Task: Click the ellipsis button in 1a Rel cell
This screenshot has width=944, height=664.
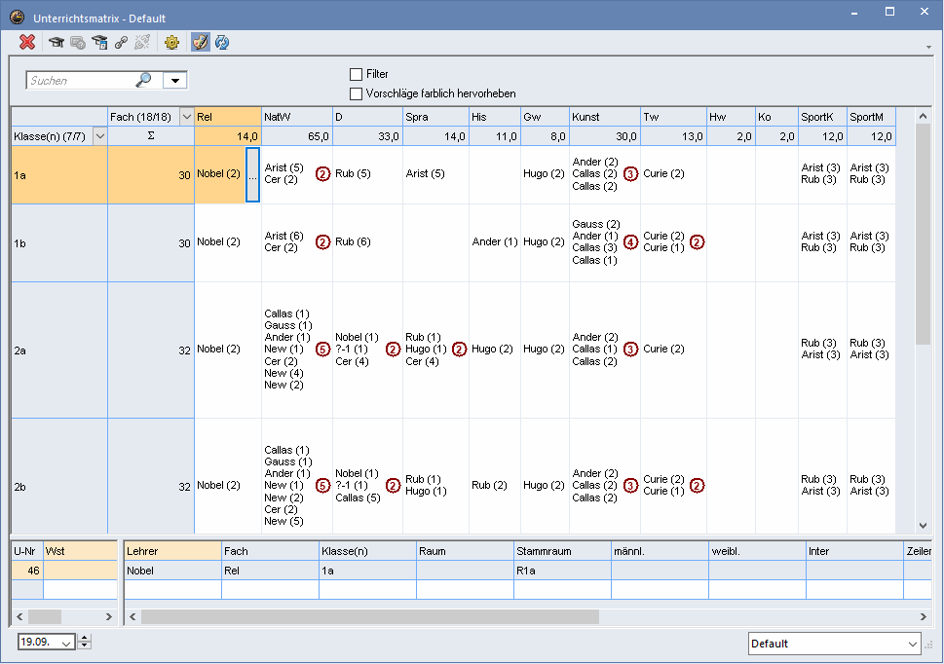Action: click(253, 175)
